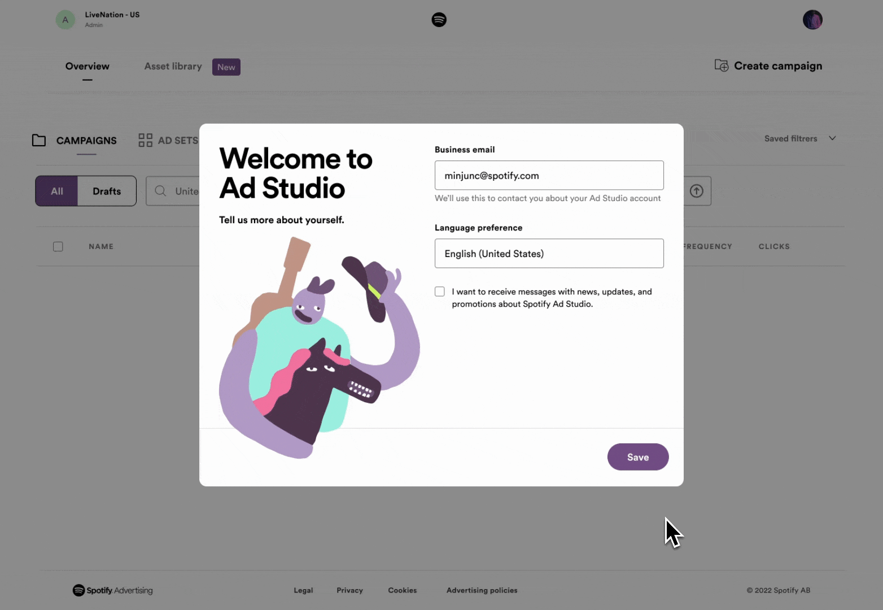Screen dimensions: 883x610
Task: Open the Cookies footer link
Action: (403, 590)
